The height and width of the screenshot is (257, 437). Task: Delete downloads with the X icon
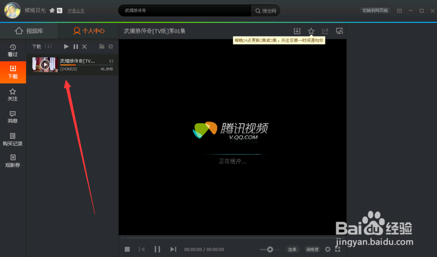point(84,46)
